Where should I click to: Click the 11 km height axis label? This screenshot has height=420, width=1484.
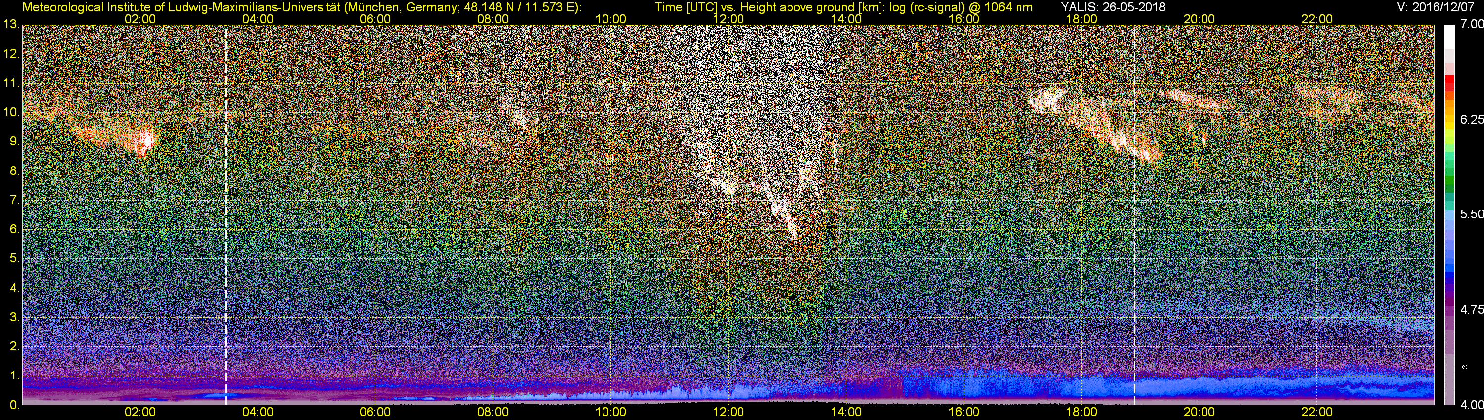11,84
